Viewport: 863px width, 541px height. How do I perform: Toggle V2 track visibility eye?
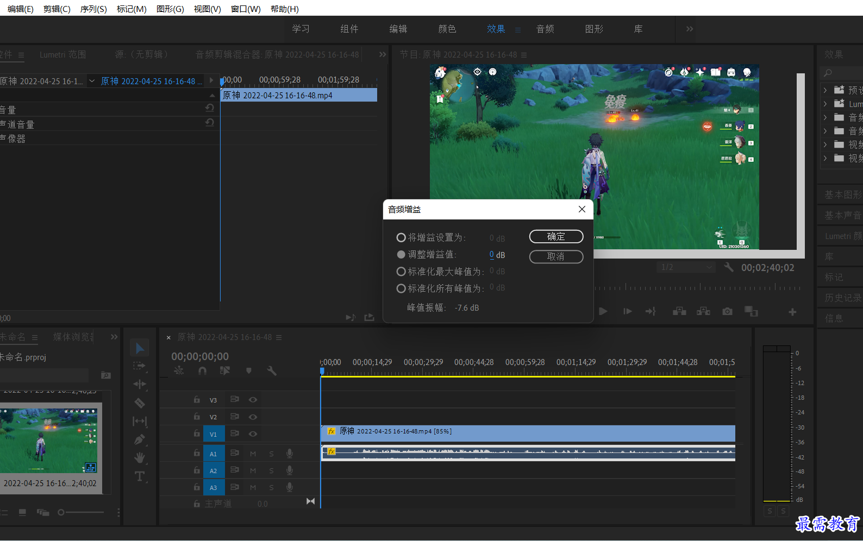(253, 417)
